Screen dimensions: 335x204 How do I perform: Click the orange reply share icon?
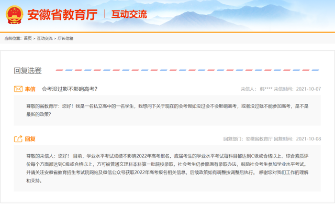tap(18, 139)
